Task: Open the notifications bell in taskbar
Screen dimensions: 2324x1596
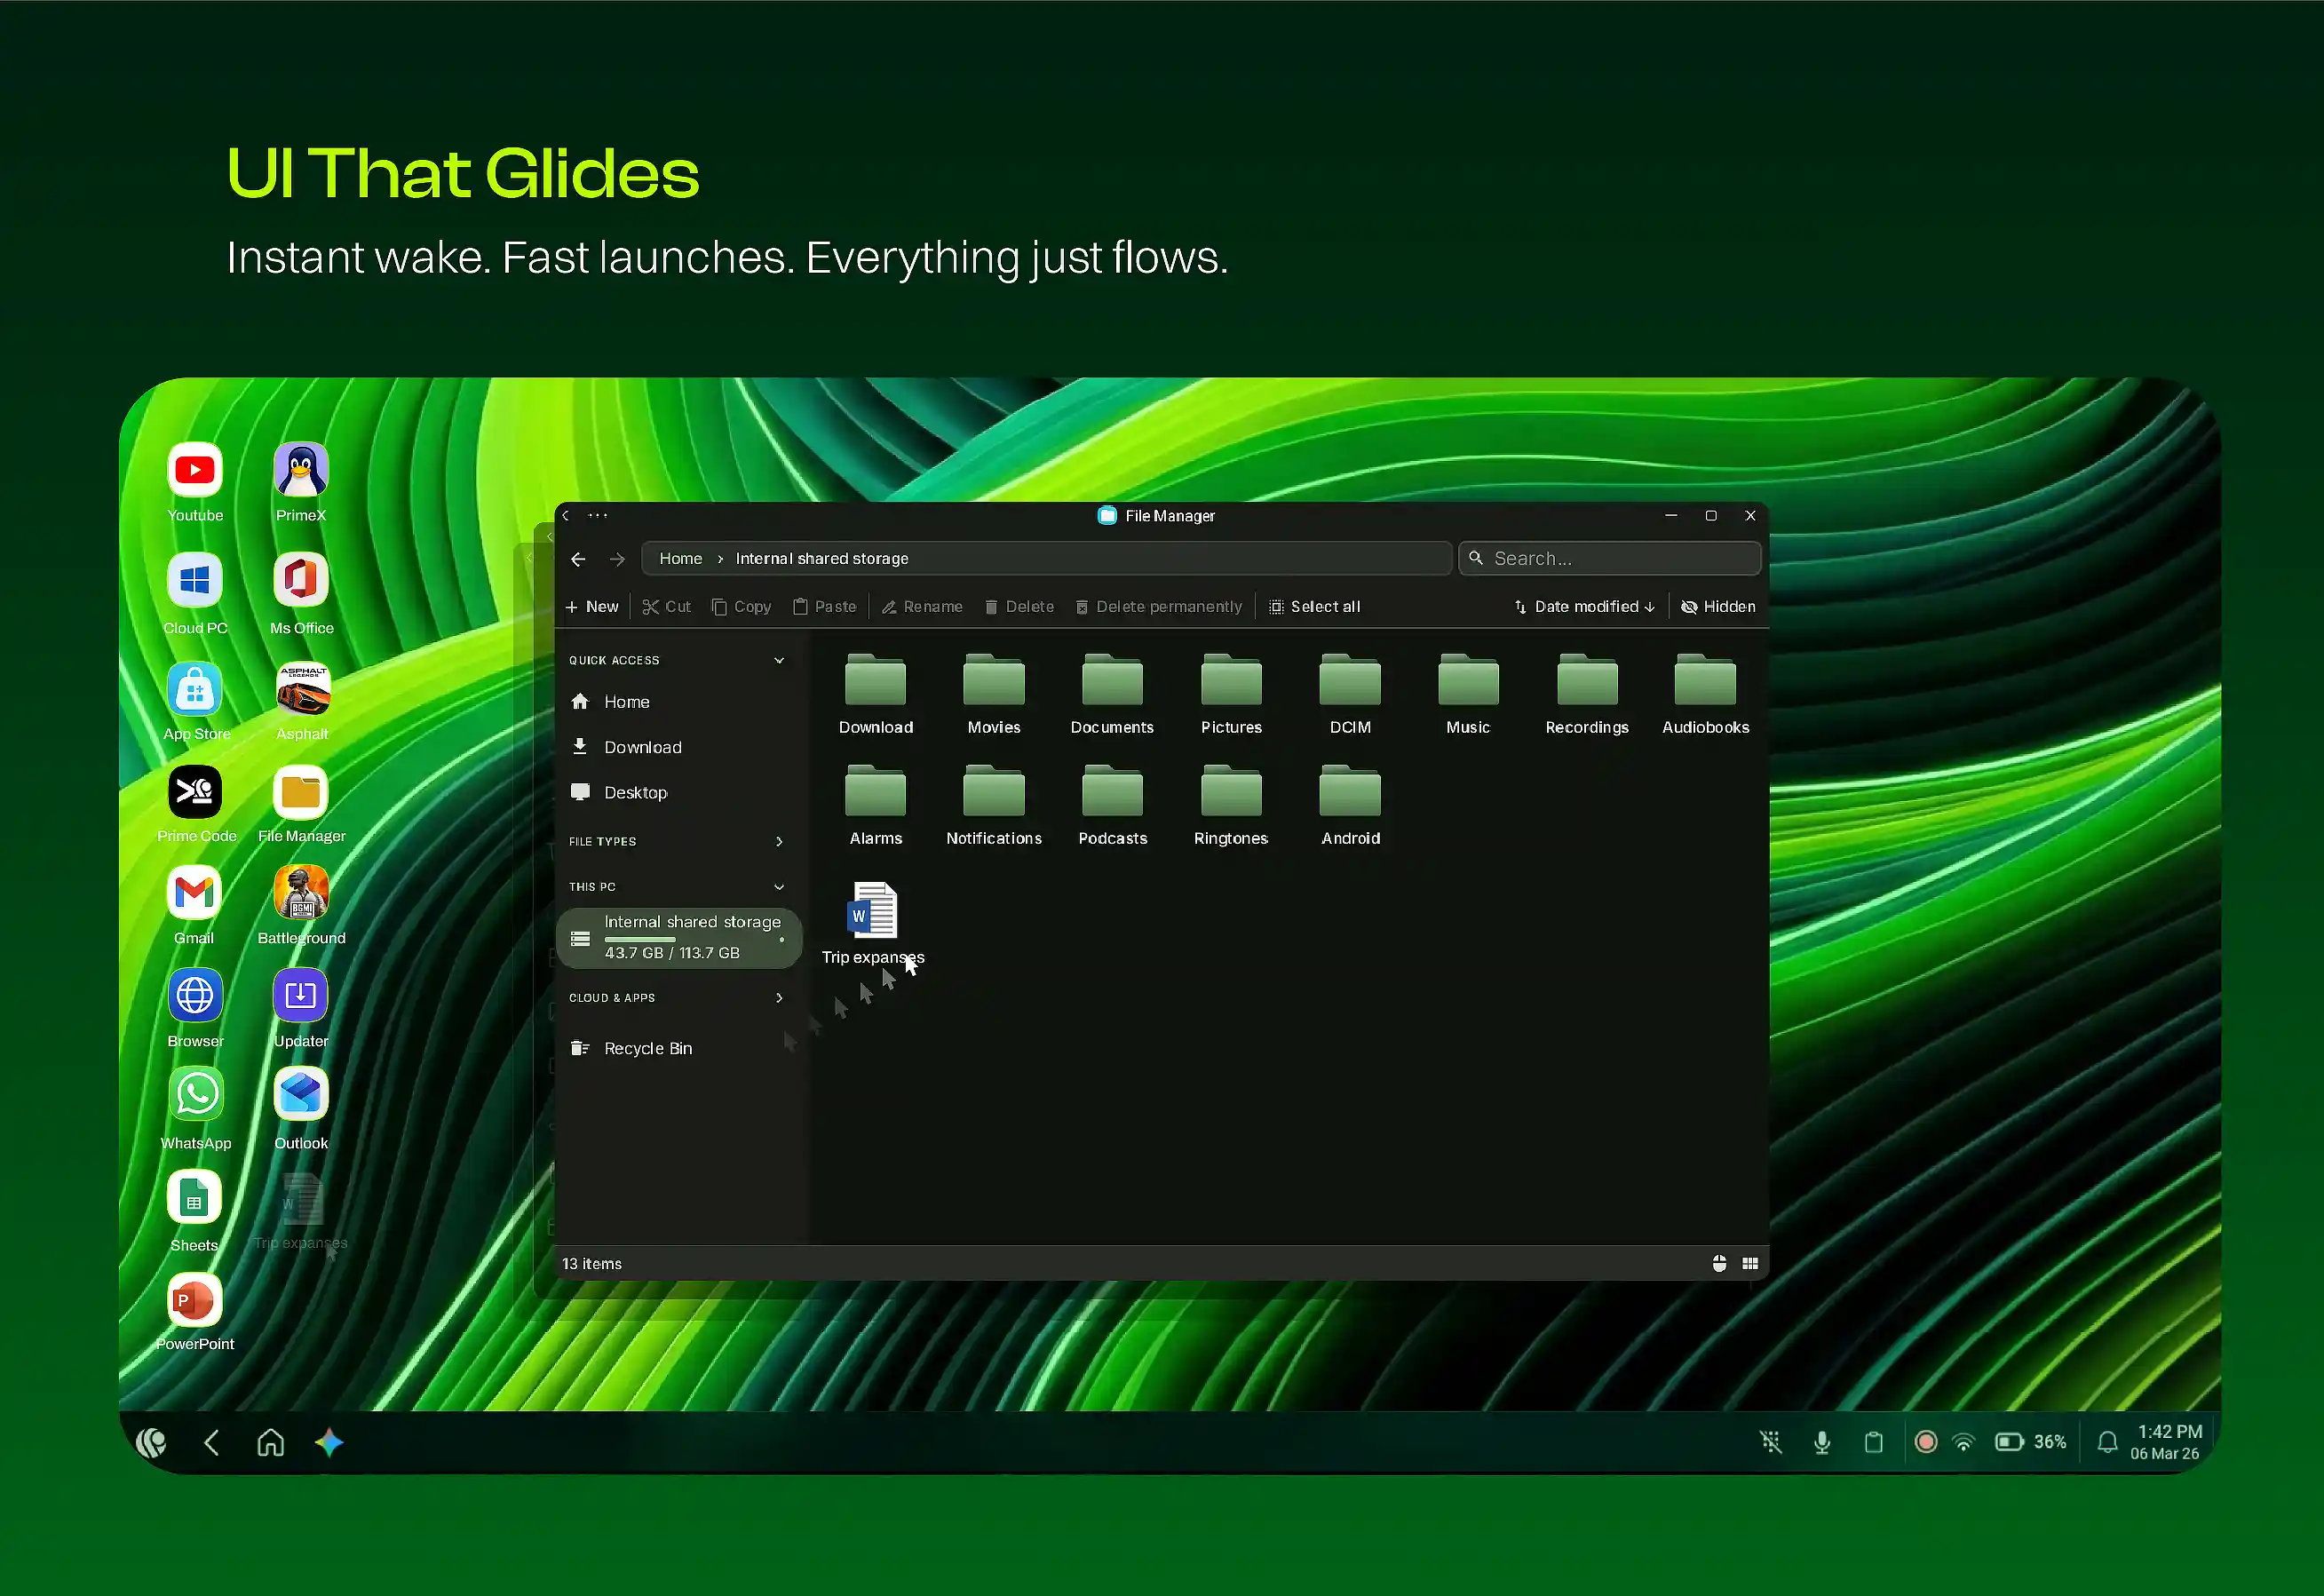Action: (2107, 1442)
